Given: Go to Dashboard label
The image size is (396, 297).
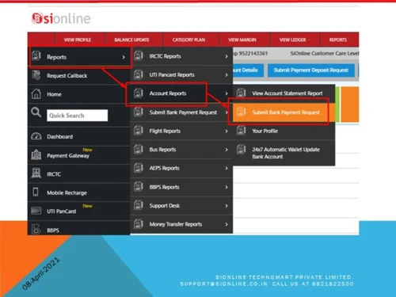Looking at the screenshot, I should coord(60,137).
